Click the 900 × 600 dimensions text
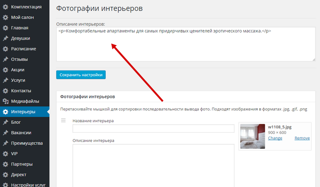320x187 pixels. pos(277,133)
